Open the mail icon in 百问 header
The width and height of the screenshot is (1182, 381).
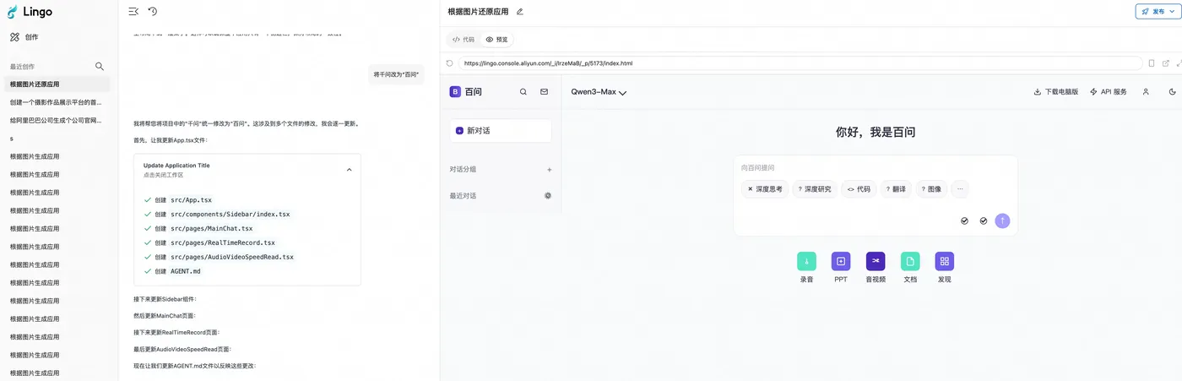tap(544, 91)
